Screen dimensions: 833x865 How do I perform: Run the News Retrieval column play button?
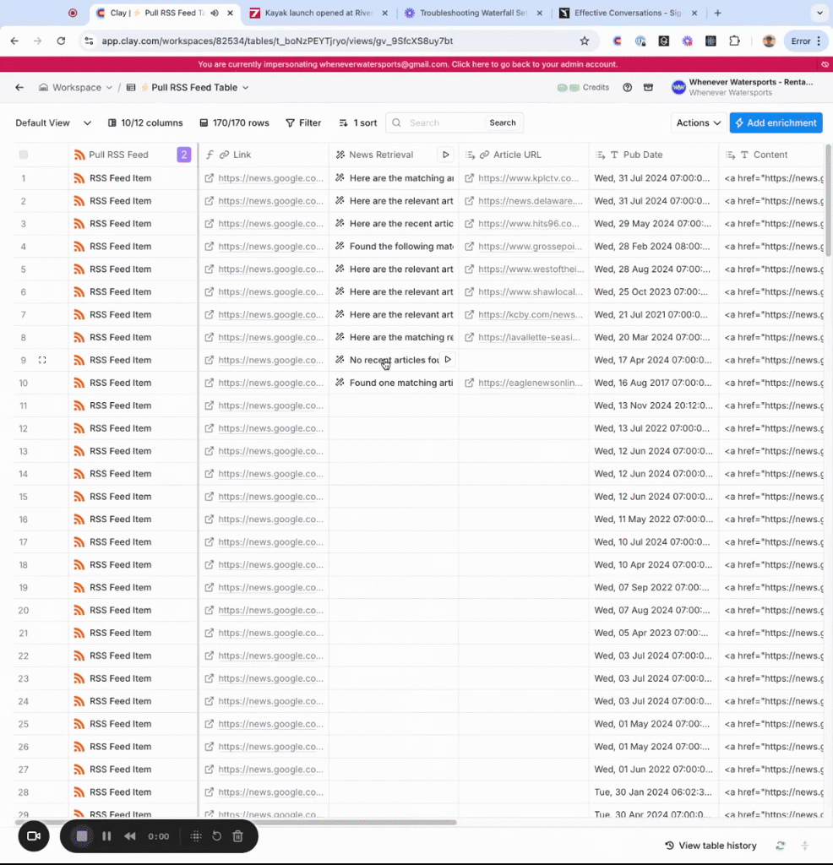click(445, 155)
